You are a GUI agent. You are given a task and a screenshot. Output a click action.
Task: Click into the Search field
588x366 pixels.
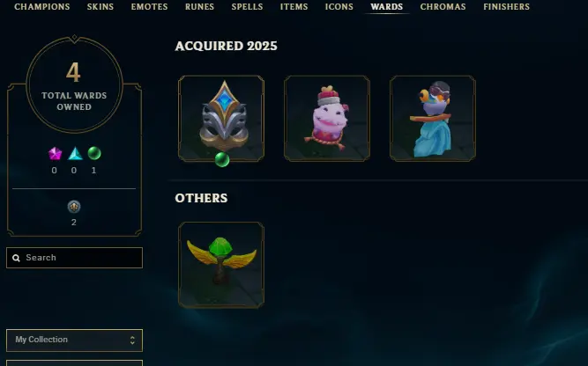[74, 258]
